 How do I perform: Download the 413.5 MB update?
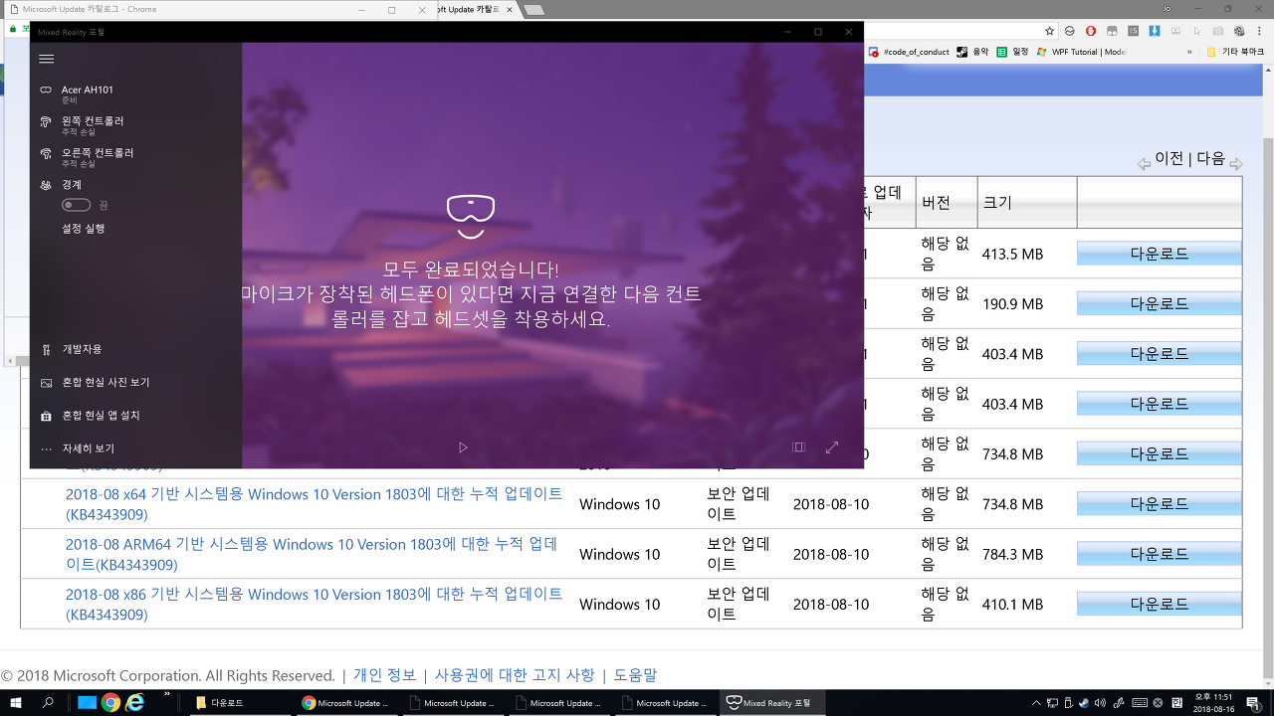(x=1160, y=254)
